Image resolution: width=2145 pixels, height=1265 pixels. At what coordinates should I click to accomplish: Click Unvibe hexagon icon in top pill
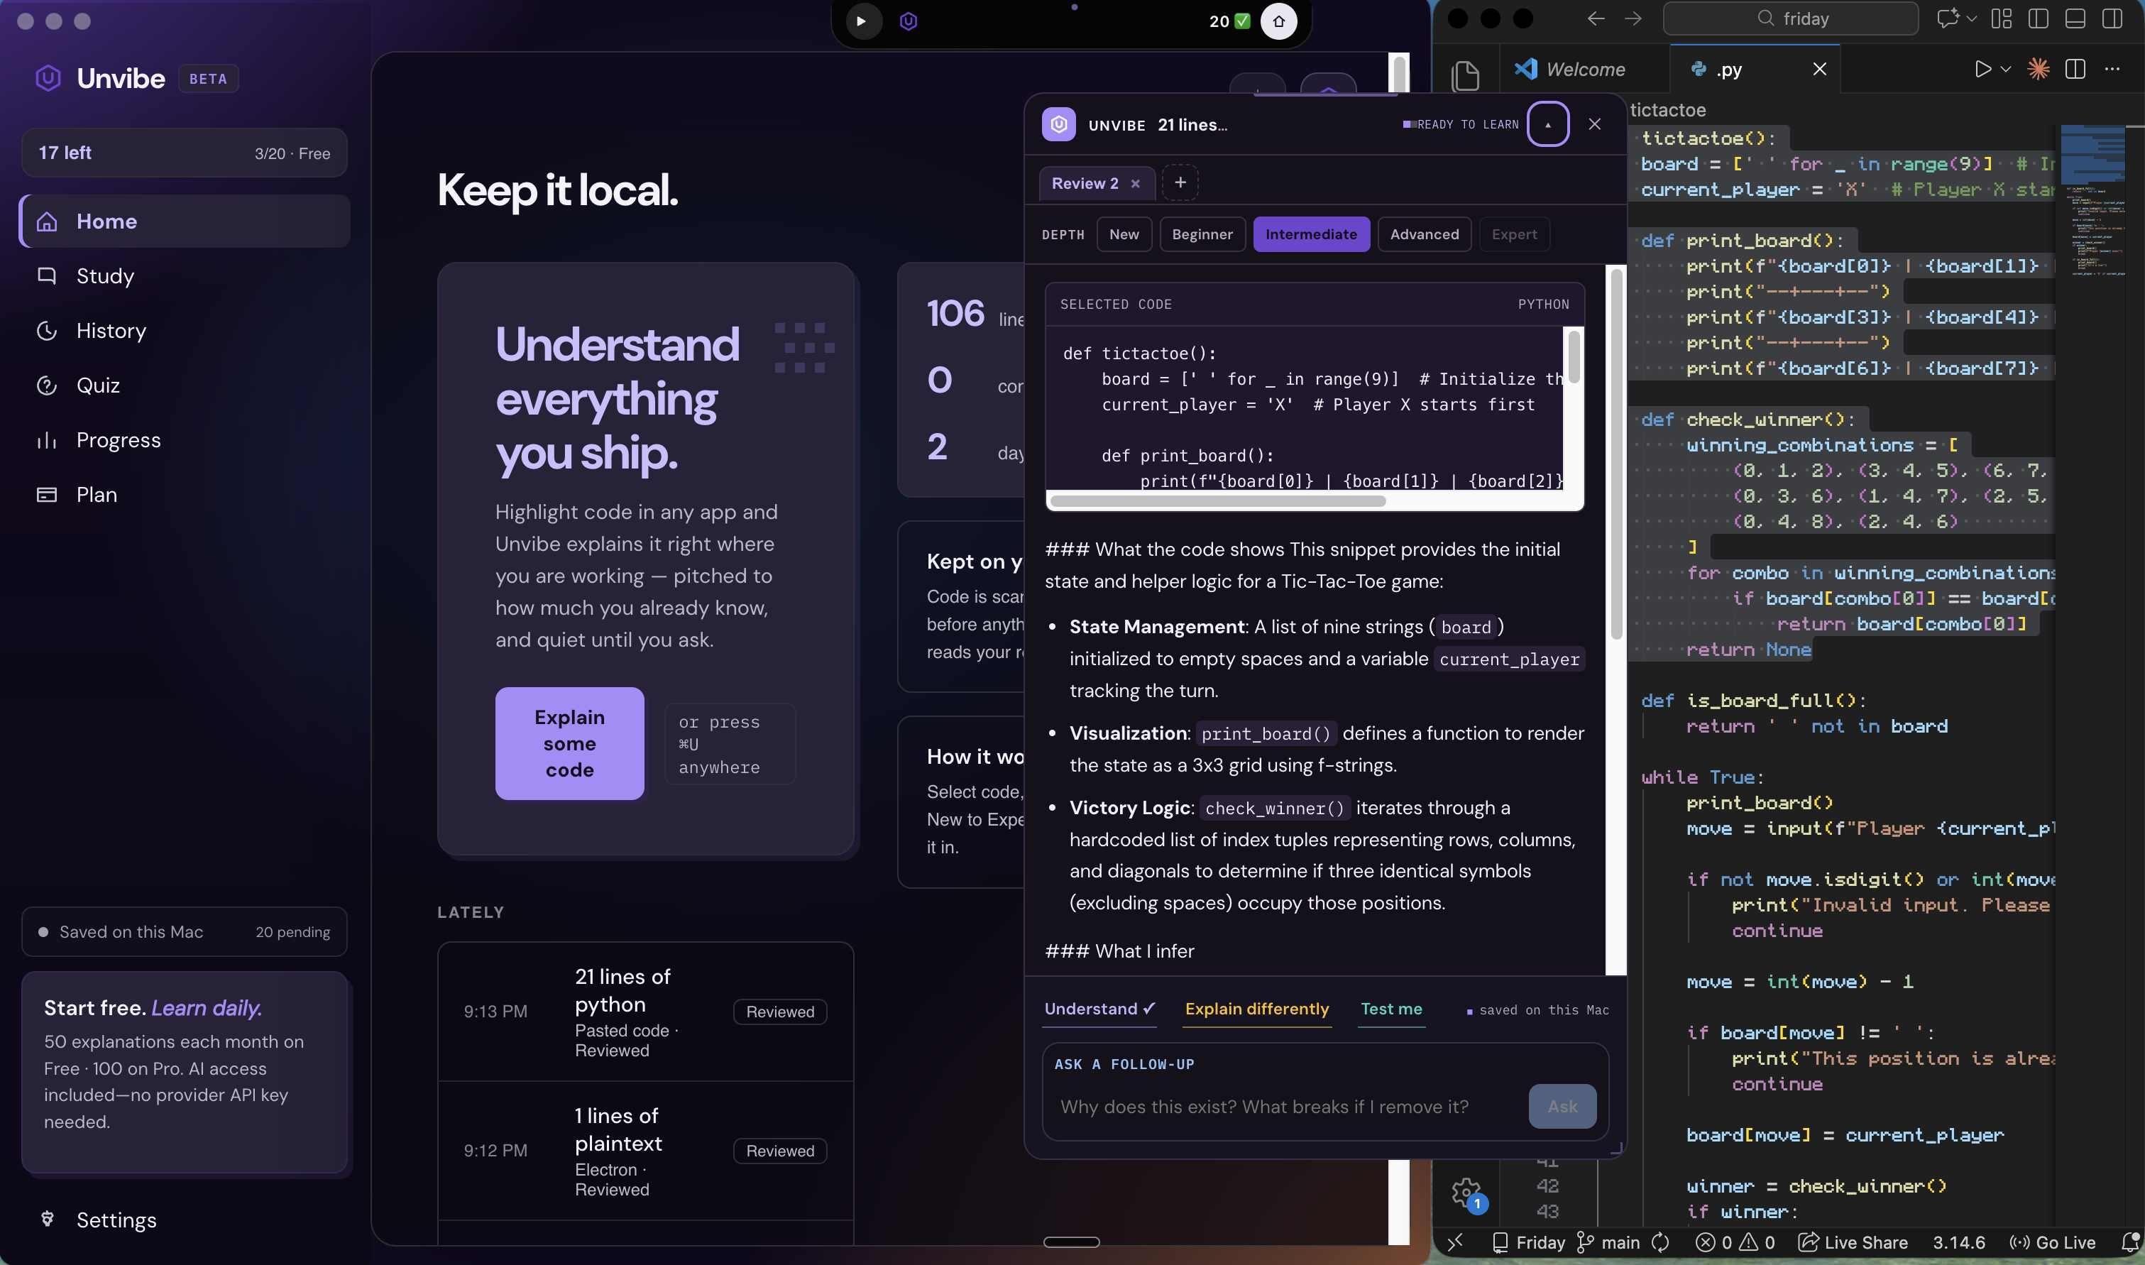pyautogui.click(x=909, y=21)
